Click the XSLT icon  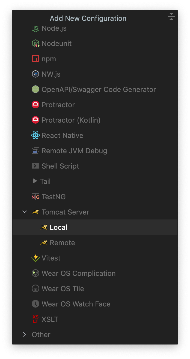click(35, 319)
